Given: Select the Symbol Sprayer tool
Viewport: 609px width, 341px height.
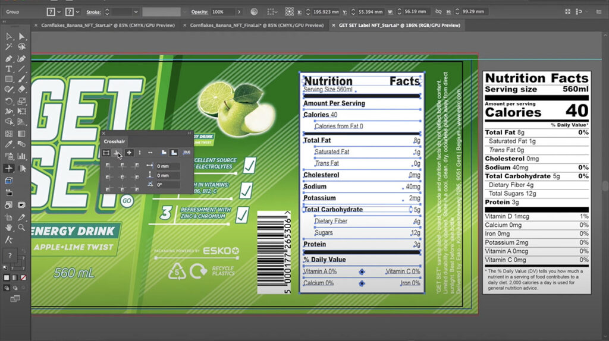Looking at the screenshot, I should pyautogui.click(x=8, y=156).
